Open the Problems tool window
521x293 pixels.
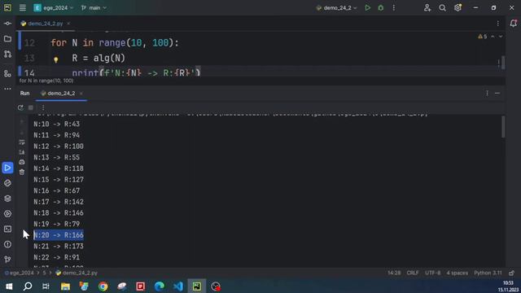7,244
